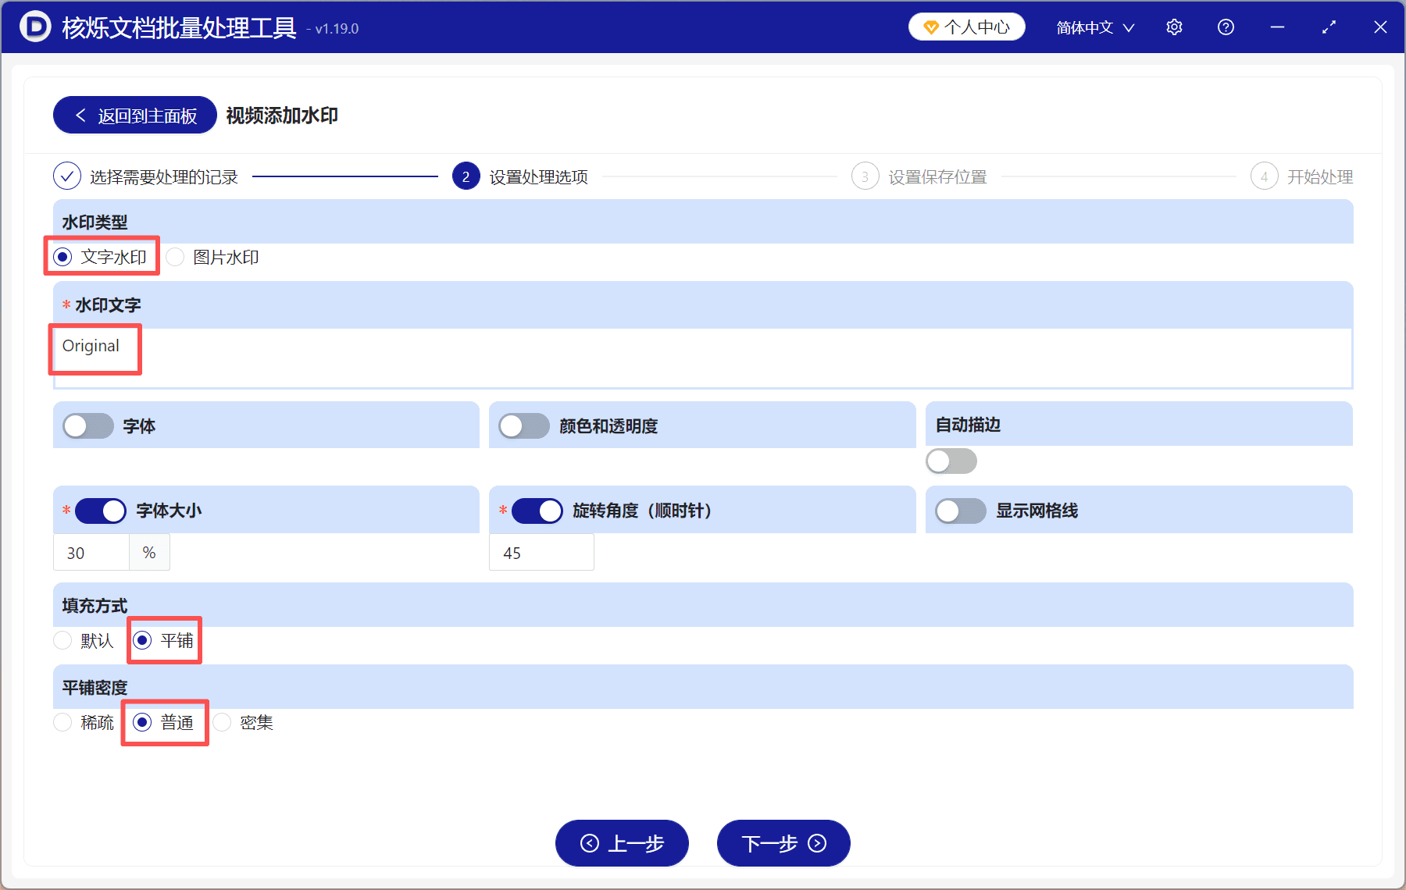Enable the 颜色和透明度 toggle
Screen dimensions: 1406x890
[524, 425]
